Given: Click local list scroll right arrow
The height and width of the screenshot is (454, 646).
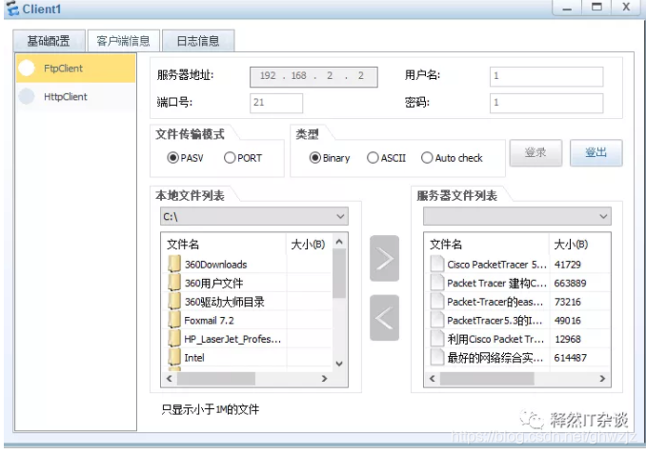Looking at the screenshot, I should click(324, 378).
